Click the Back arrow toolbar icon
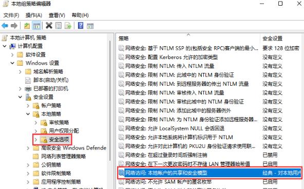This screenshot has width=304, height=189. coord(5,26)
